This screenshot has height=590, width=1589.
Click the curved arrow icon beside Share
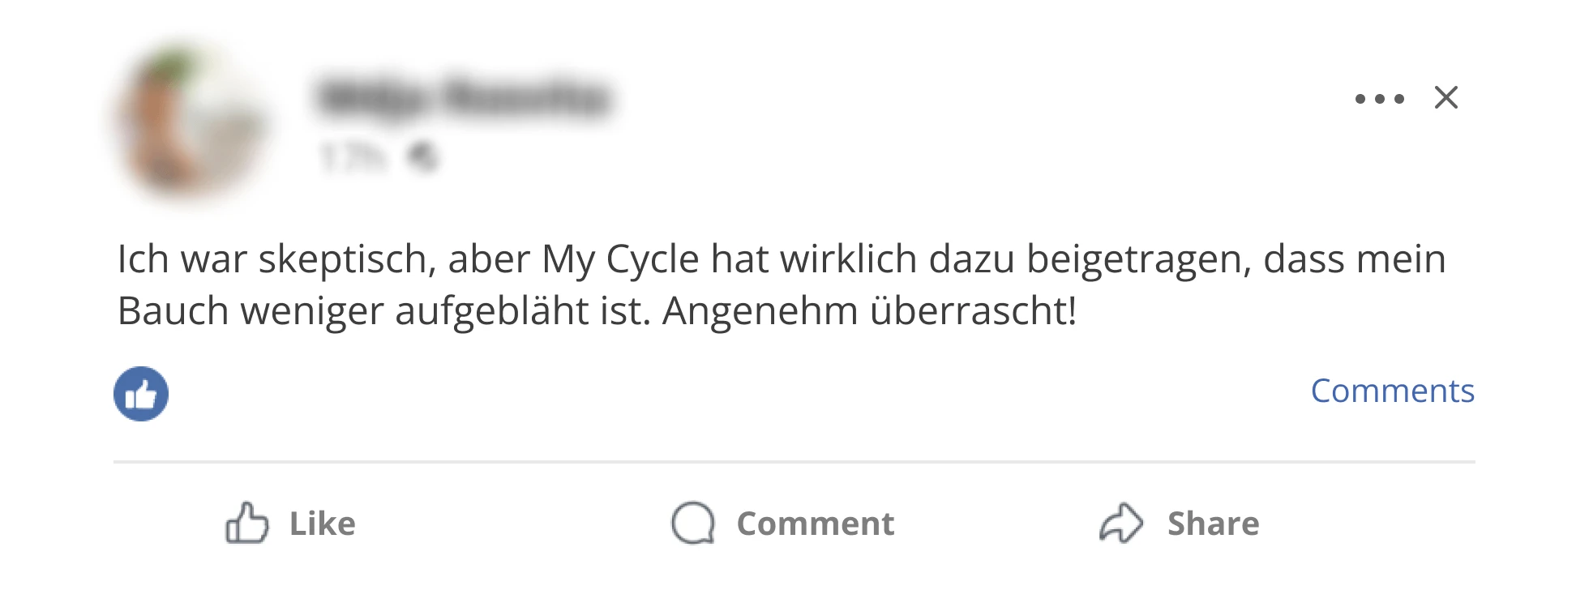click(1121, 523)
